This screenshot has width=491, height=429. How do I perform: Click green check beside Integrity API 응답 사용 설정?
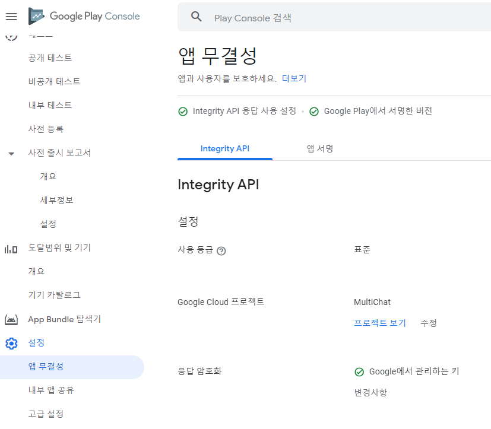(183, 112)
